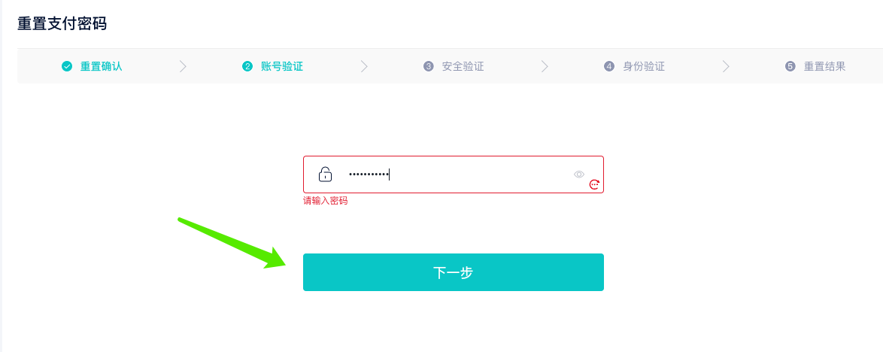The image size is (883, 352).
Task: Select the 身份验证 step label
Action: coord(644,66)
